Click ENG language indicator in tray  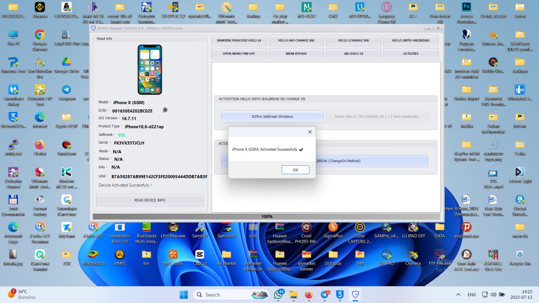pyautogui.click(x=472, y=295)
